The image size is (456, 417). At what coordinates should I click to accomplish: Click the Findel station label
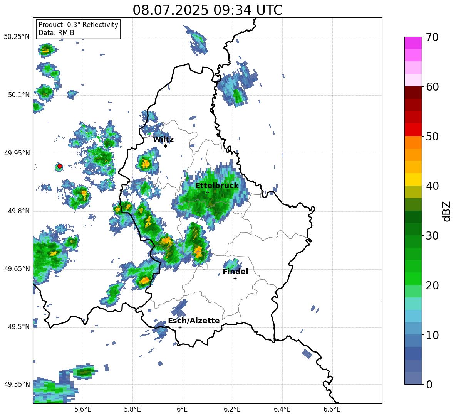pyautogui.click(x=235, y=272)
